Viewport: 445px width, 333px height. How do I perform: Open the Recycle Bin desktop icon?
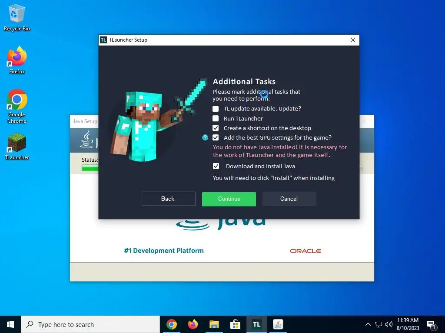(x=17, y=18)
